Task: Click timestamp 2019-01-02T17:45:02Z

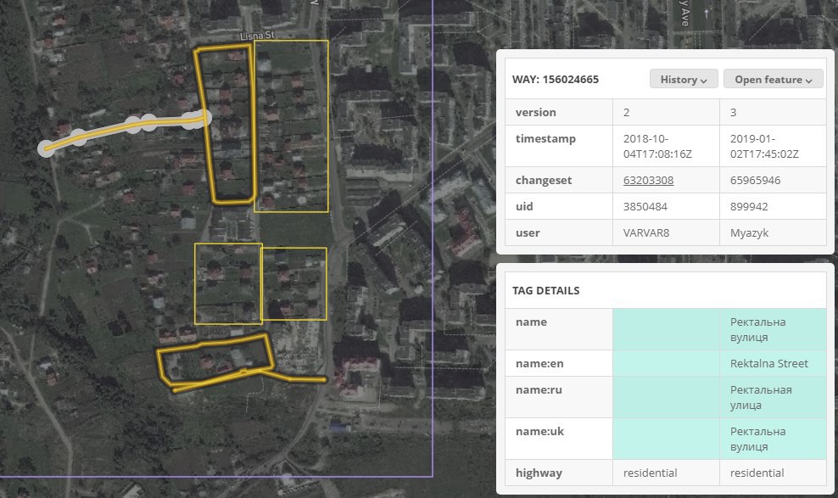Action: (x=764, y=146)
